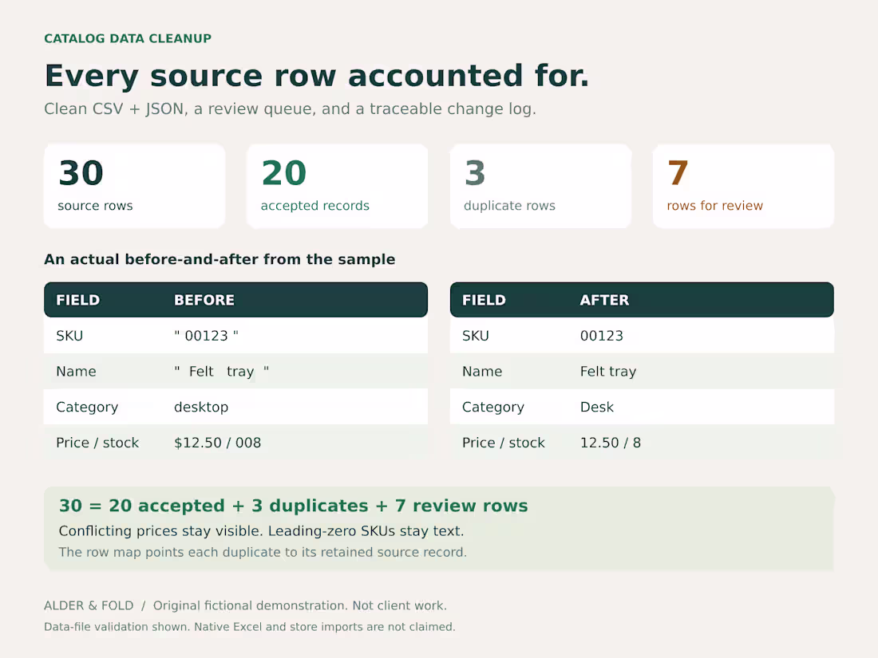
Task: Select the '$12.50 / 008' value
Action: coord(217,443)
